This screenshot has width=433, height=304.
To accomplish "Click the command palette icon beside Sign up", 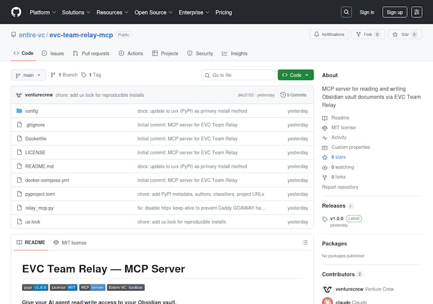I will 417,12.
